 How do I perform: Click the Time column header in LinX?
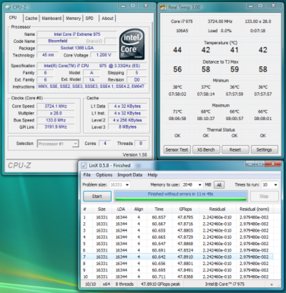point(159,209)
